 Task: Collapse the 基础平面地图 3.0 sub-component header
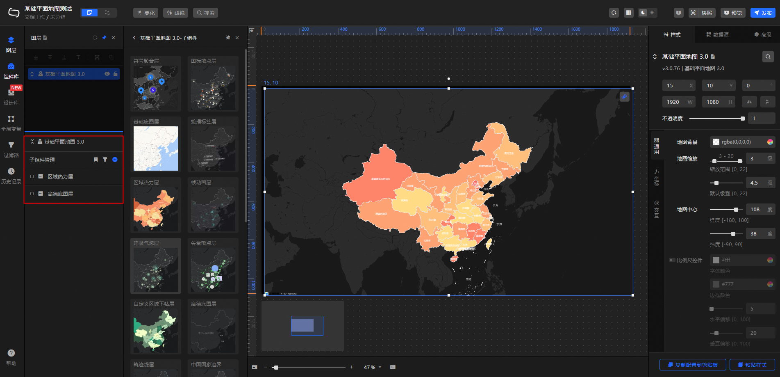[32, 142]
